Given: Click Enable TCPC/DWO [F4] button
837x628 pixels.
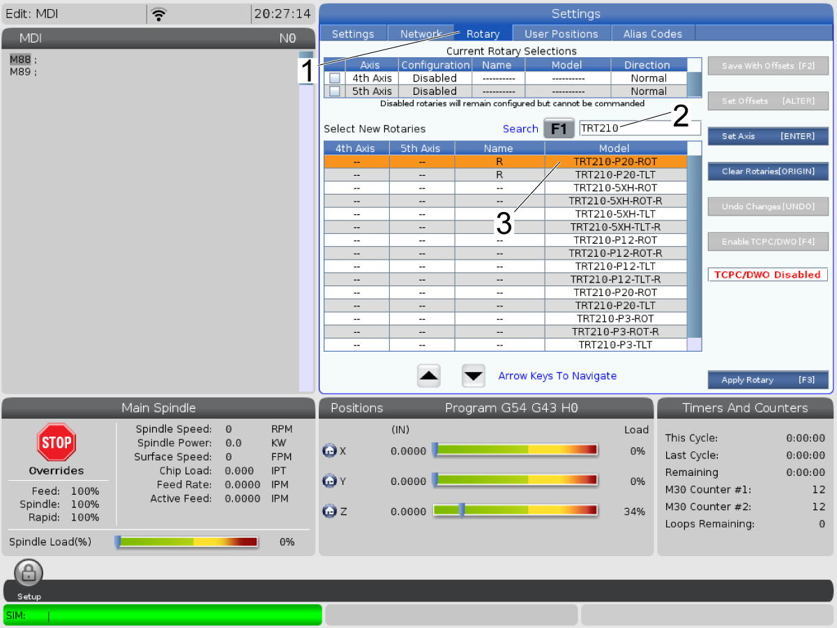Looking at the screenshot, I should (768, 241).
